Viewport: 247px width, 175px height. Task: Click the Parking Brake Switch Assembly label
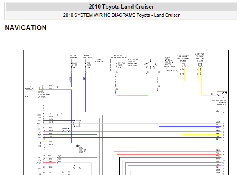[219, 103]
